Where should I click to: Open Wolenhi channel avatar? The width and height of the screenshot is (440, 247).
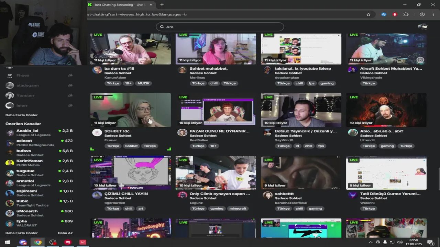(353, 195)
